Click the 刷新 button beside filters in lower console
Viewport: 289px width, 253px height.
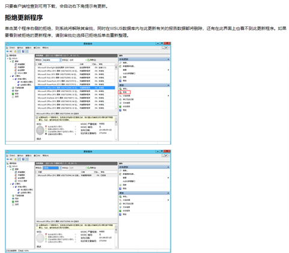(92, 168)
